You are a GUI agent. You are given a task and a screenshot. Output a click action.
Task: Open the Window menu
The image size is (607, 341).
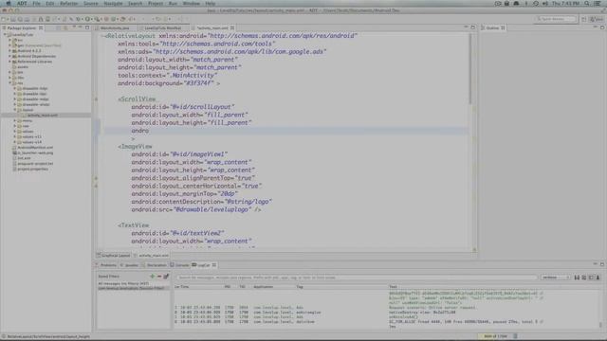(192, 4)
